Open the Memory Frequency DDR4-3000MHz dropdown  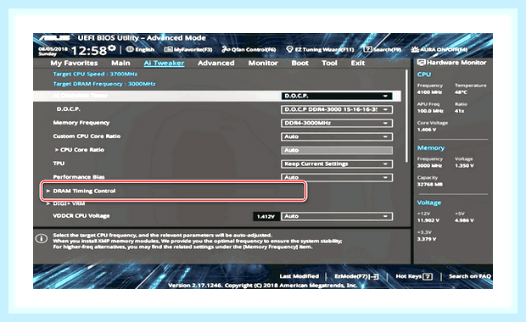(x=337, y=123)
